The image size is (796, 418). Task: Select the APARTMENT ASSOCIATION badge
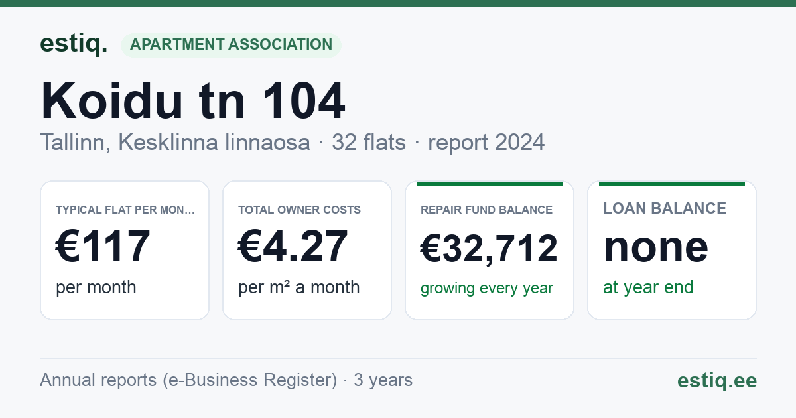click(231, 44)
